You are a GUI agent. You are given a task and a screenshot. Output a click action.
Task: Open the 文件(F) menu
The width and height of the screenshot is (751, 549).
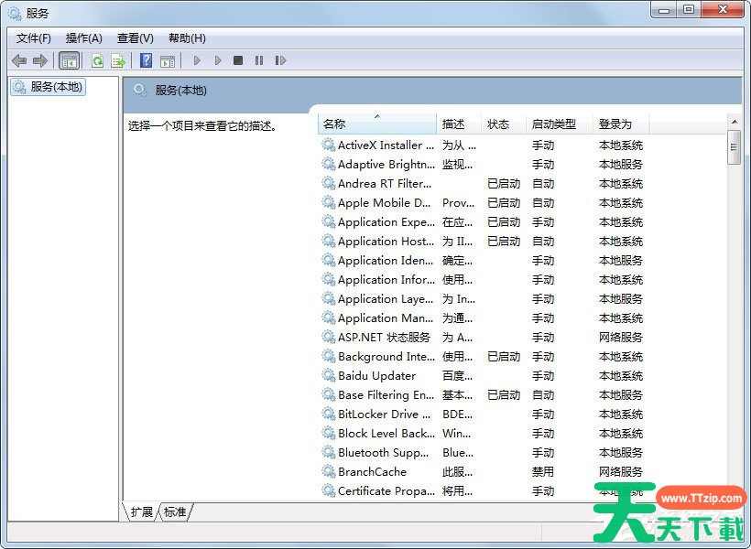pyautogui.click(x=34, y=38)
